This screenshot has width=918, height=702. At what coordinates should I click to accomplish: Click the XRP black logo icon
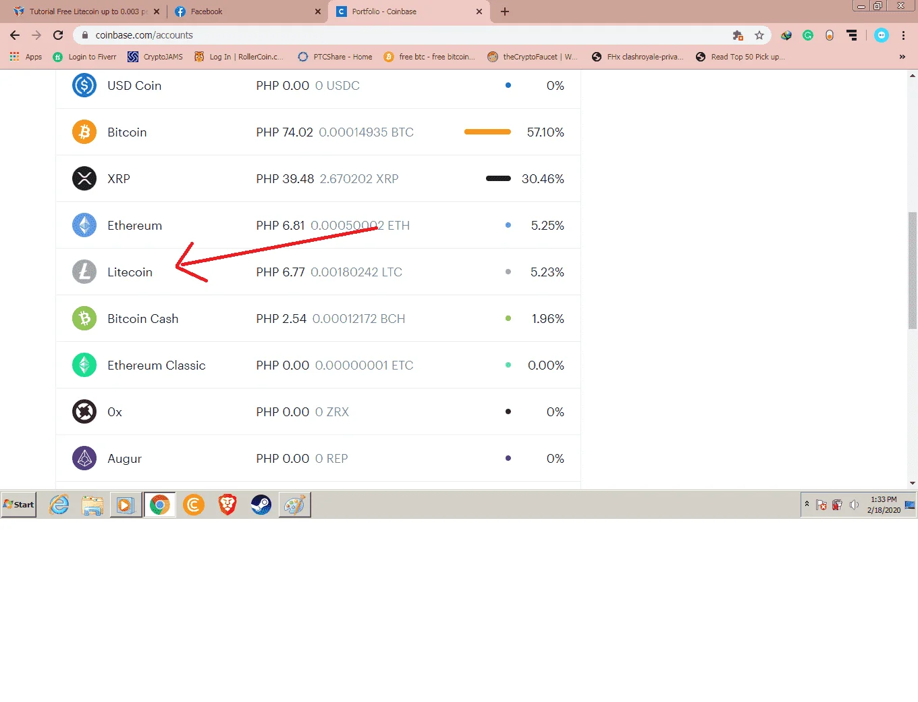(x=84, y=179)
